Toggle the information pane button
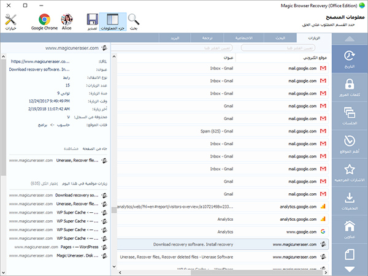368x276 pixels. click(113, 22)
